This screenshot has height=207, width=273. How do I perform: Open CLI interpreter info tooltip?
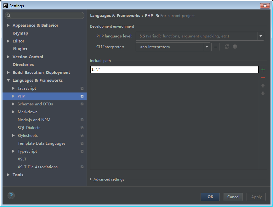point(235,47)
